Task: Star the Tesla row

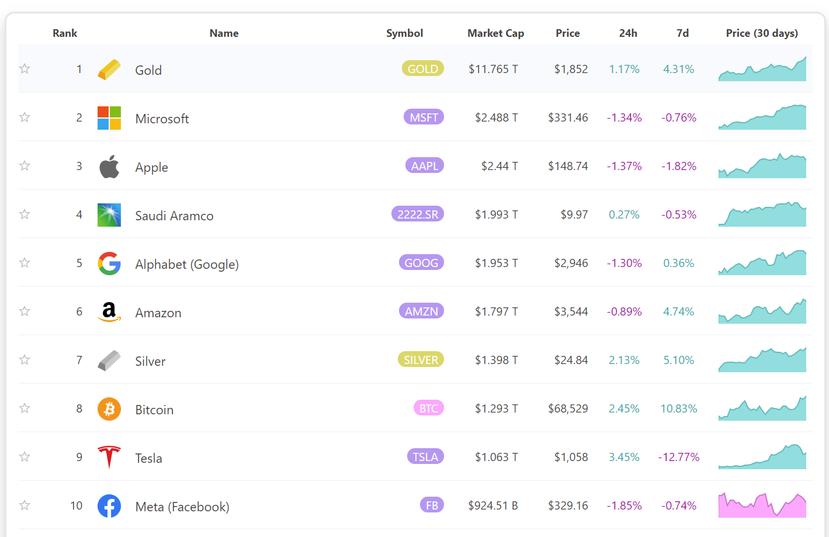Action: [25, 457]
